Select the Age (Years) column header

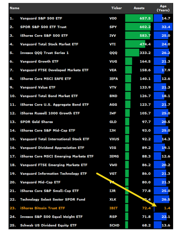coord(163,8)
